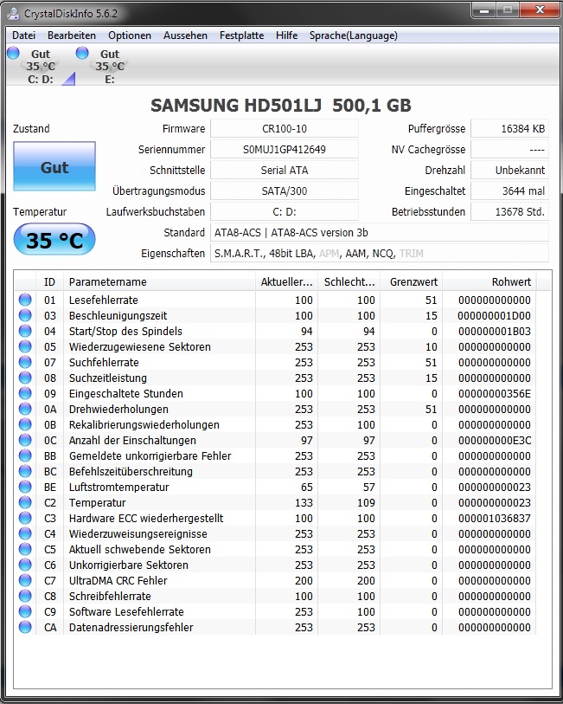Open the Bearbeiten menu
The image size is (563, 704).
tap(72, 36)
